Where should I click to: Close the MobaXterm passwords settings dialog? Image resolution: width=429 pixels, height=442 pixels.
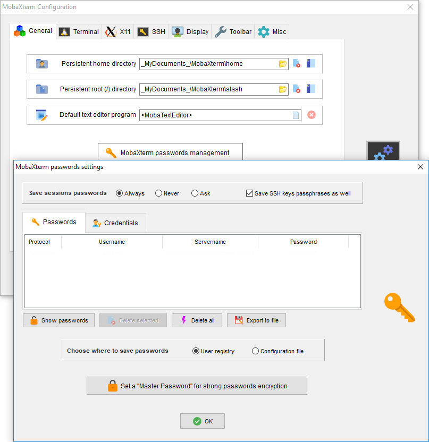420,167
